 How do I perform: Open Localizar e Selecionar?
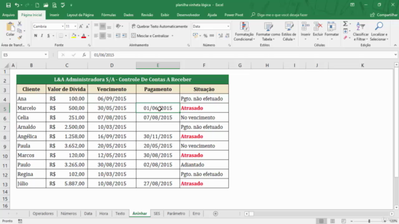[x=379, y=31]
